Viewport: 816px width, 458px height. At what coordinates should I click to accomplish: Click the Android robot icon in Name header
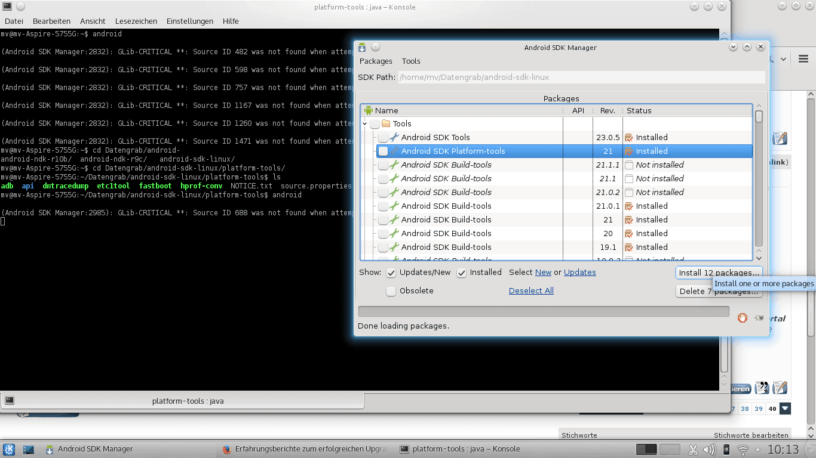point(369,110)
